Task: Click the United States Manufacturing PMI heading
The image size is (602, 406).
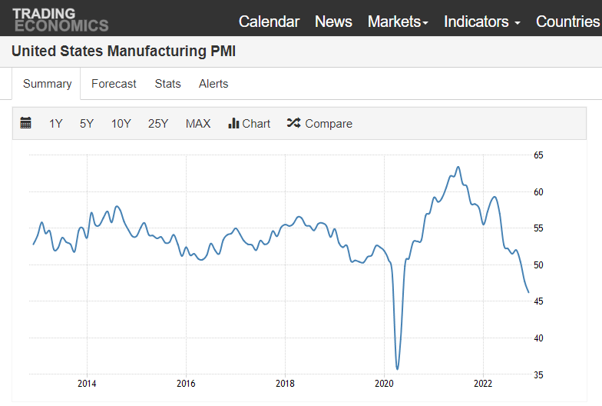Action: point(124,52)
